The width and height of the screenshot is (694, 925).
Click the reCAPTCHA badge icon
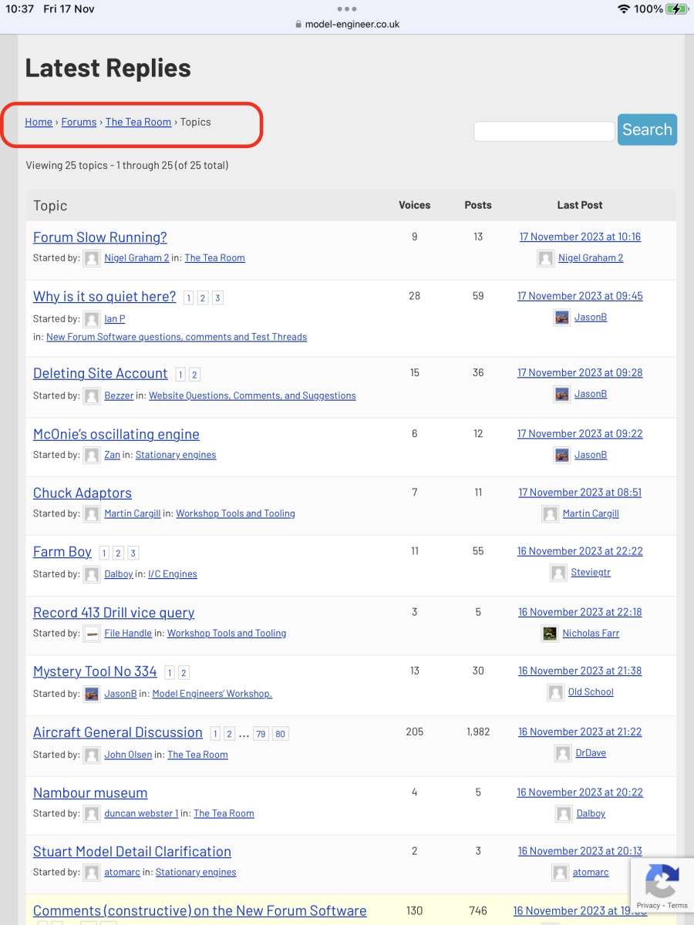click(662, 882)
